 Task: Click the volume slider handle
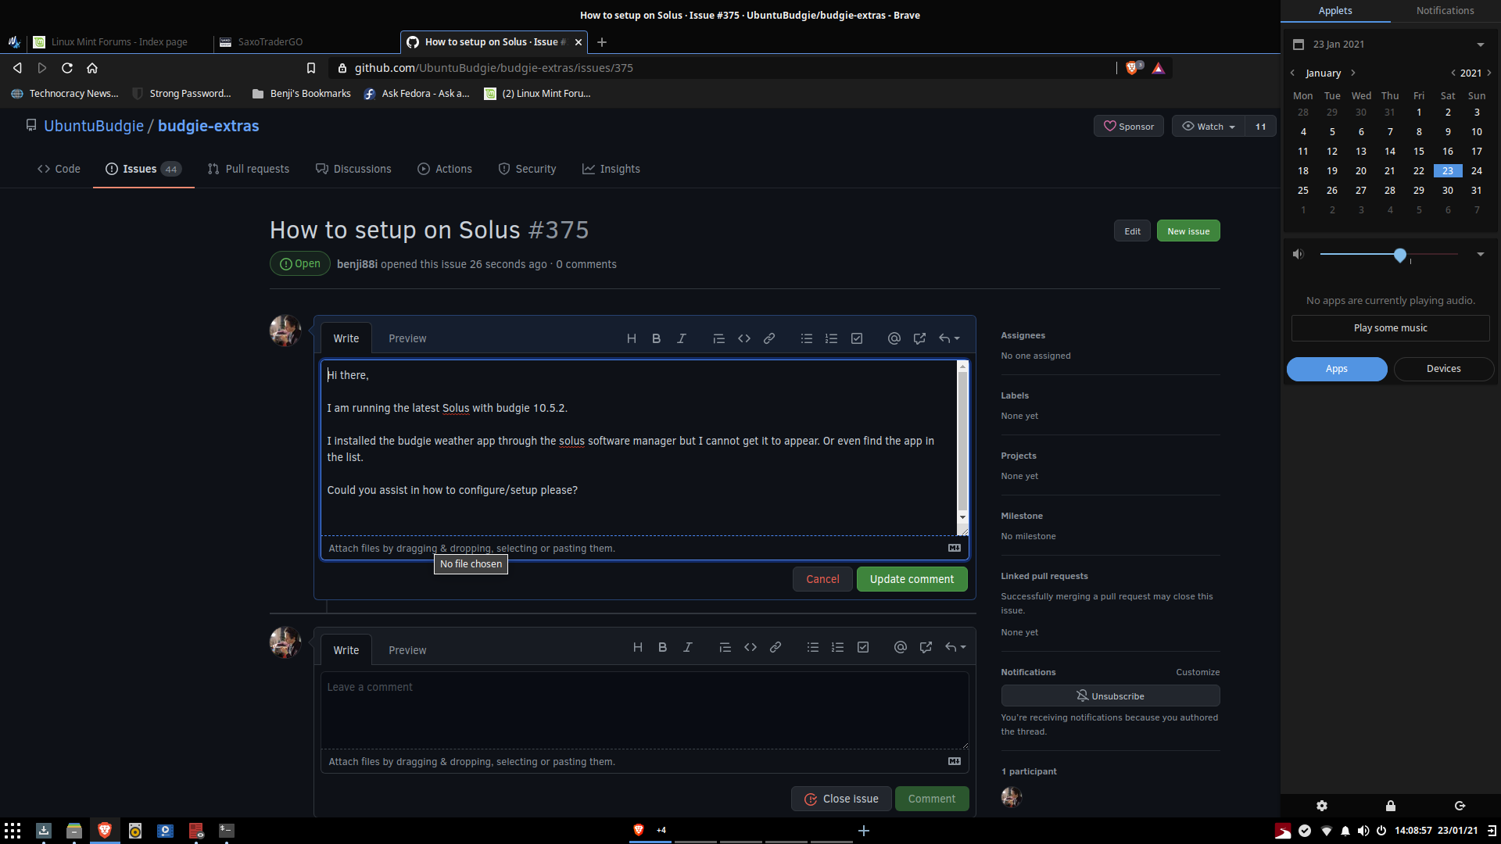[1400, 255]
